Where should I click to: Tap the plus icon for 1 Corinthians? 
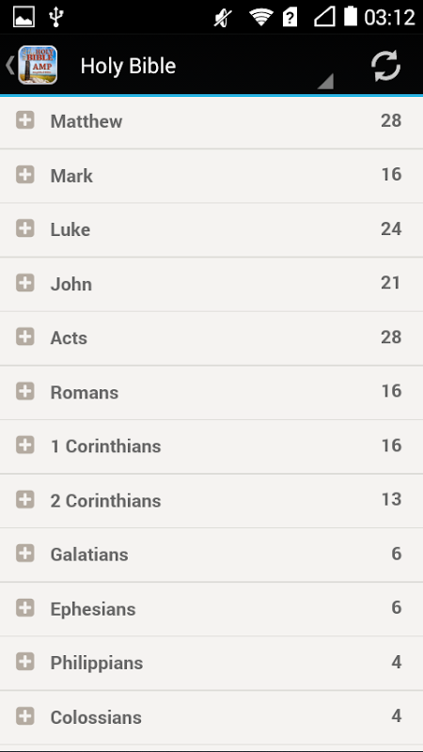[x=25, y=445]
